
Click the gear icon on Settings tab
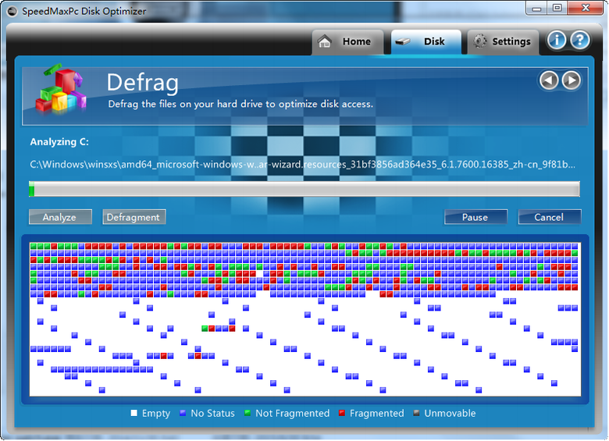coord(481,42)
